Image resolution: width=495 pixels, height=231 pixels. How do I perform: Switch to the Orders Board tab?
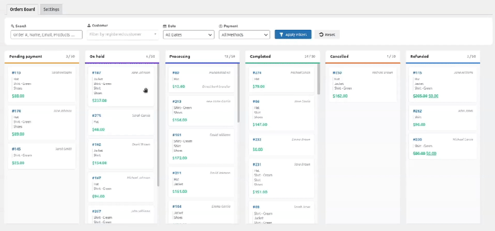(23, 9)
